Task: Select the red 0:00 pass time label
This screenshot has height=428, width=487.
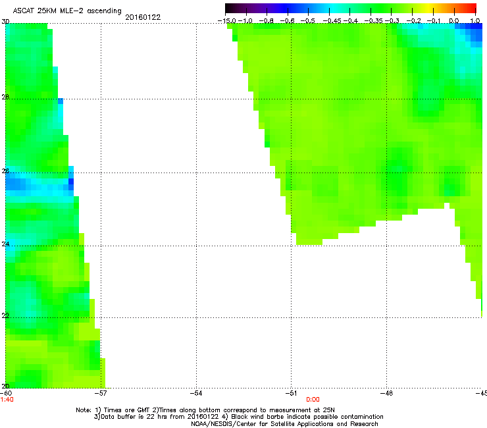Action: [313, 400]
